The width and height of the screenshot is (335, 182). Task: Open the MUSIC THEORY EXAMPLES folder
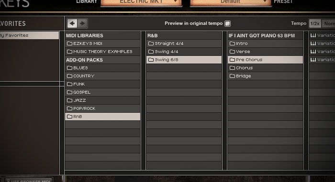coord(102,52)
